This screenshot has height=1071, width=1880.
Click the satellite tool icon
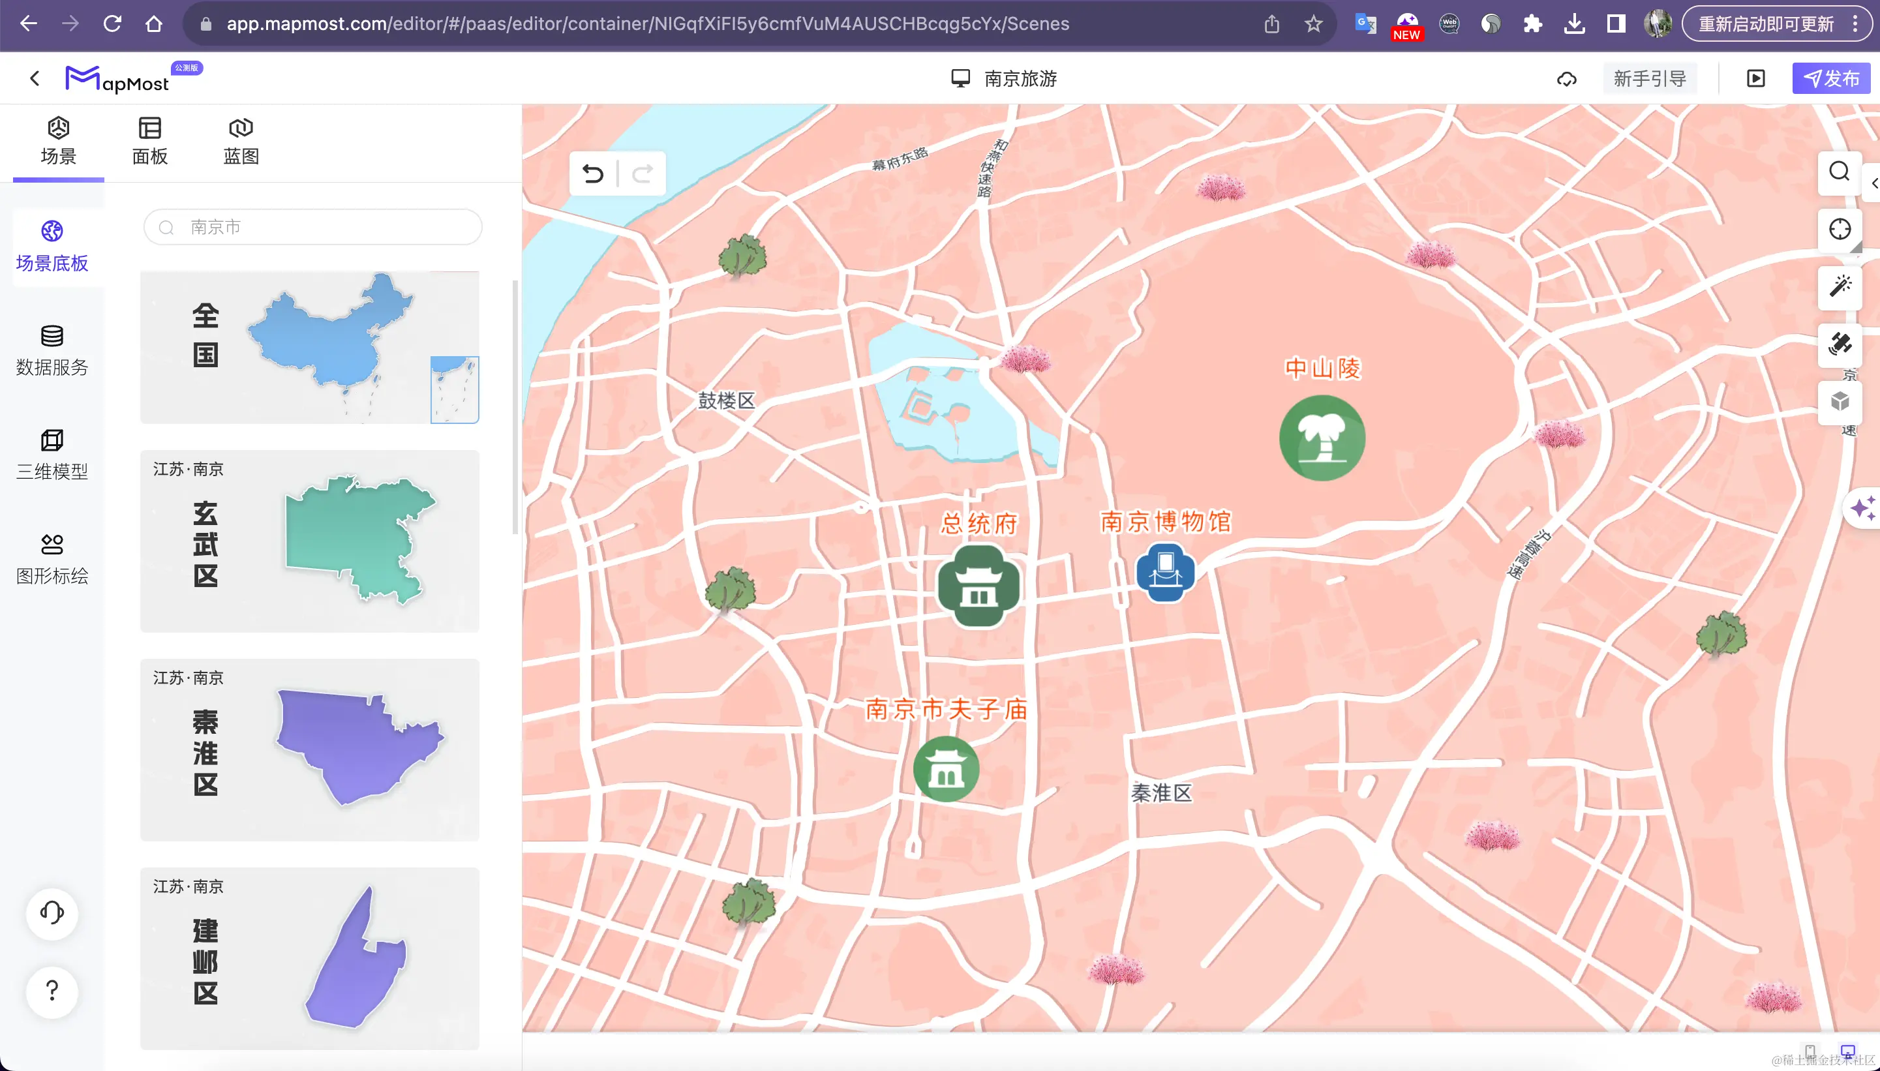click(x=1840, y=344)
